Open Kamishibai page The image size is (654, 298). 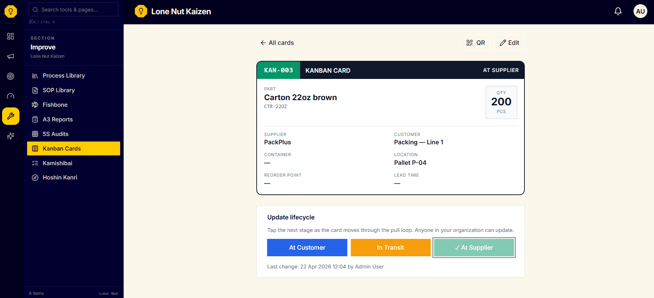74,163
